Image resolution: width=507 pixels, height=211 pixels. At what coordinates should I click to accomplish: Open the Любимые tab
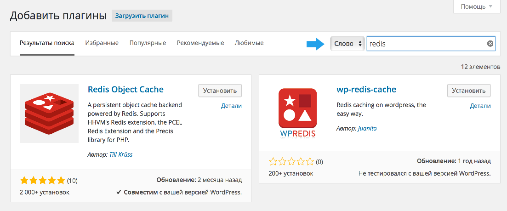coord(249,43)
